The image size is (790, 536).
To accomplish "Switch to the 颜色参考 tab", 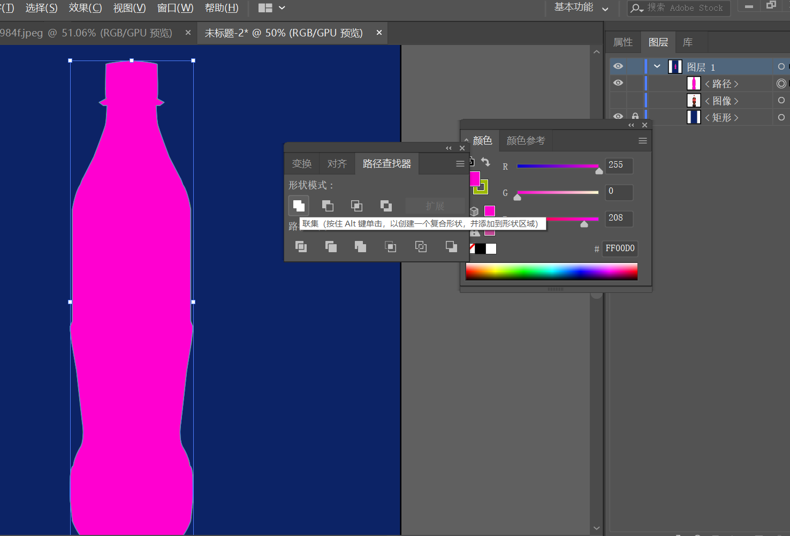I will coord(526,141).
